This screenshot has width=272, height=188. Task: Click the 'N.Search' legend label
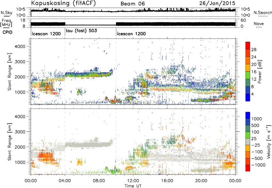tap(263, 13)
